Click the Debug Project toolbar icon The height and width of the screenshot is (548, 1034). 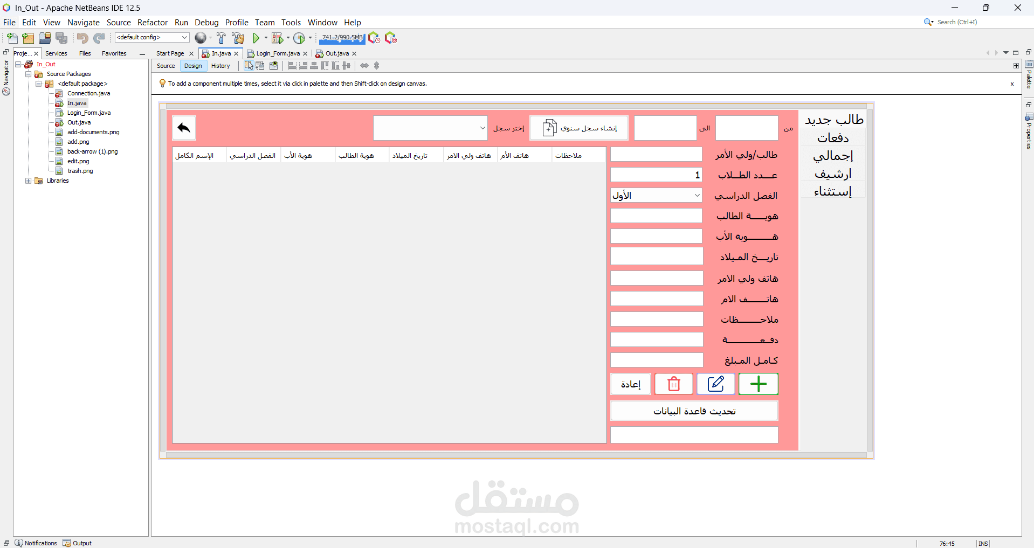tap(277, 38)
